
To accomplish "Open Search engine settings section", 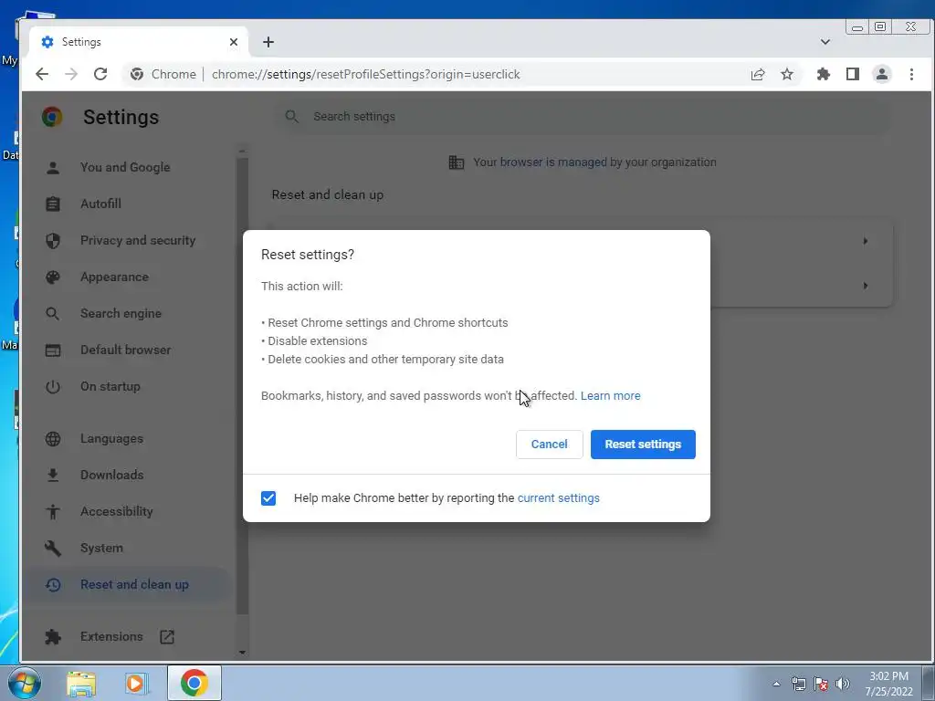I will [121, 314].
